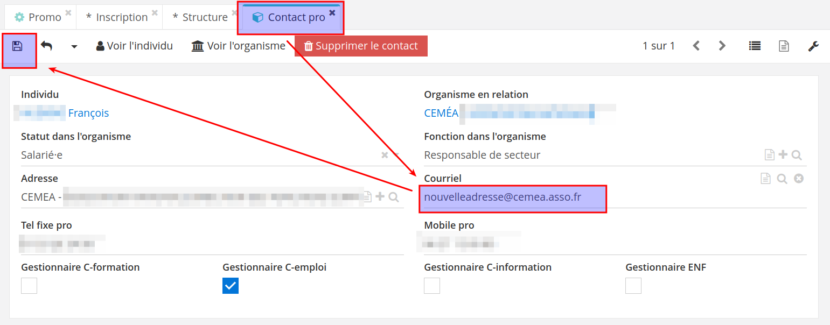The width and height of the screenshot is (830, 325).
Task: Add a new Adresse with the plus icon
Action: pyautogui.click(x=380, y=196)
